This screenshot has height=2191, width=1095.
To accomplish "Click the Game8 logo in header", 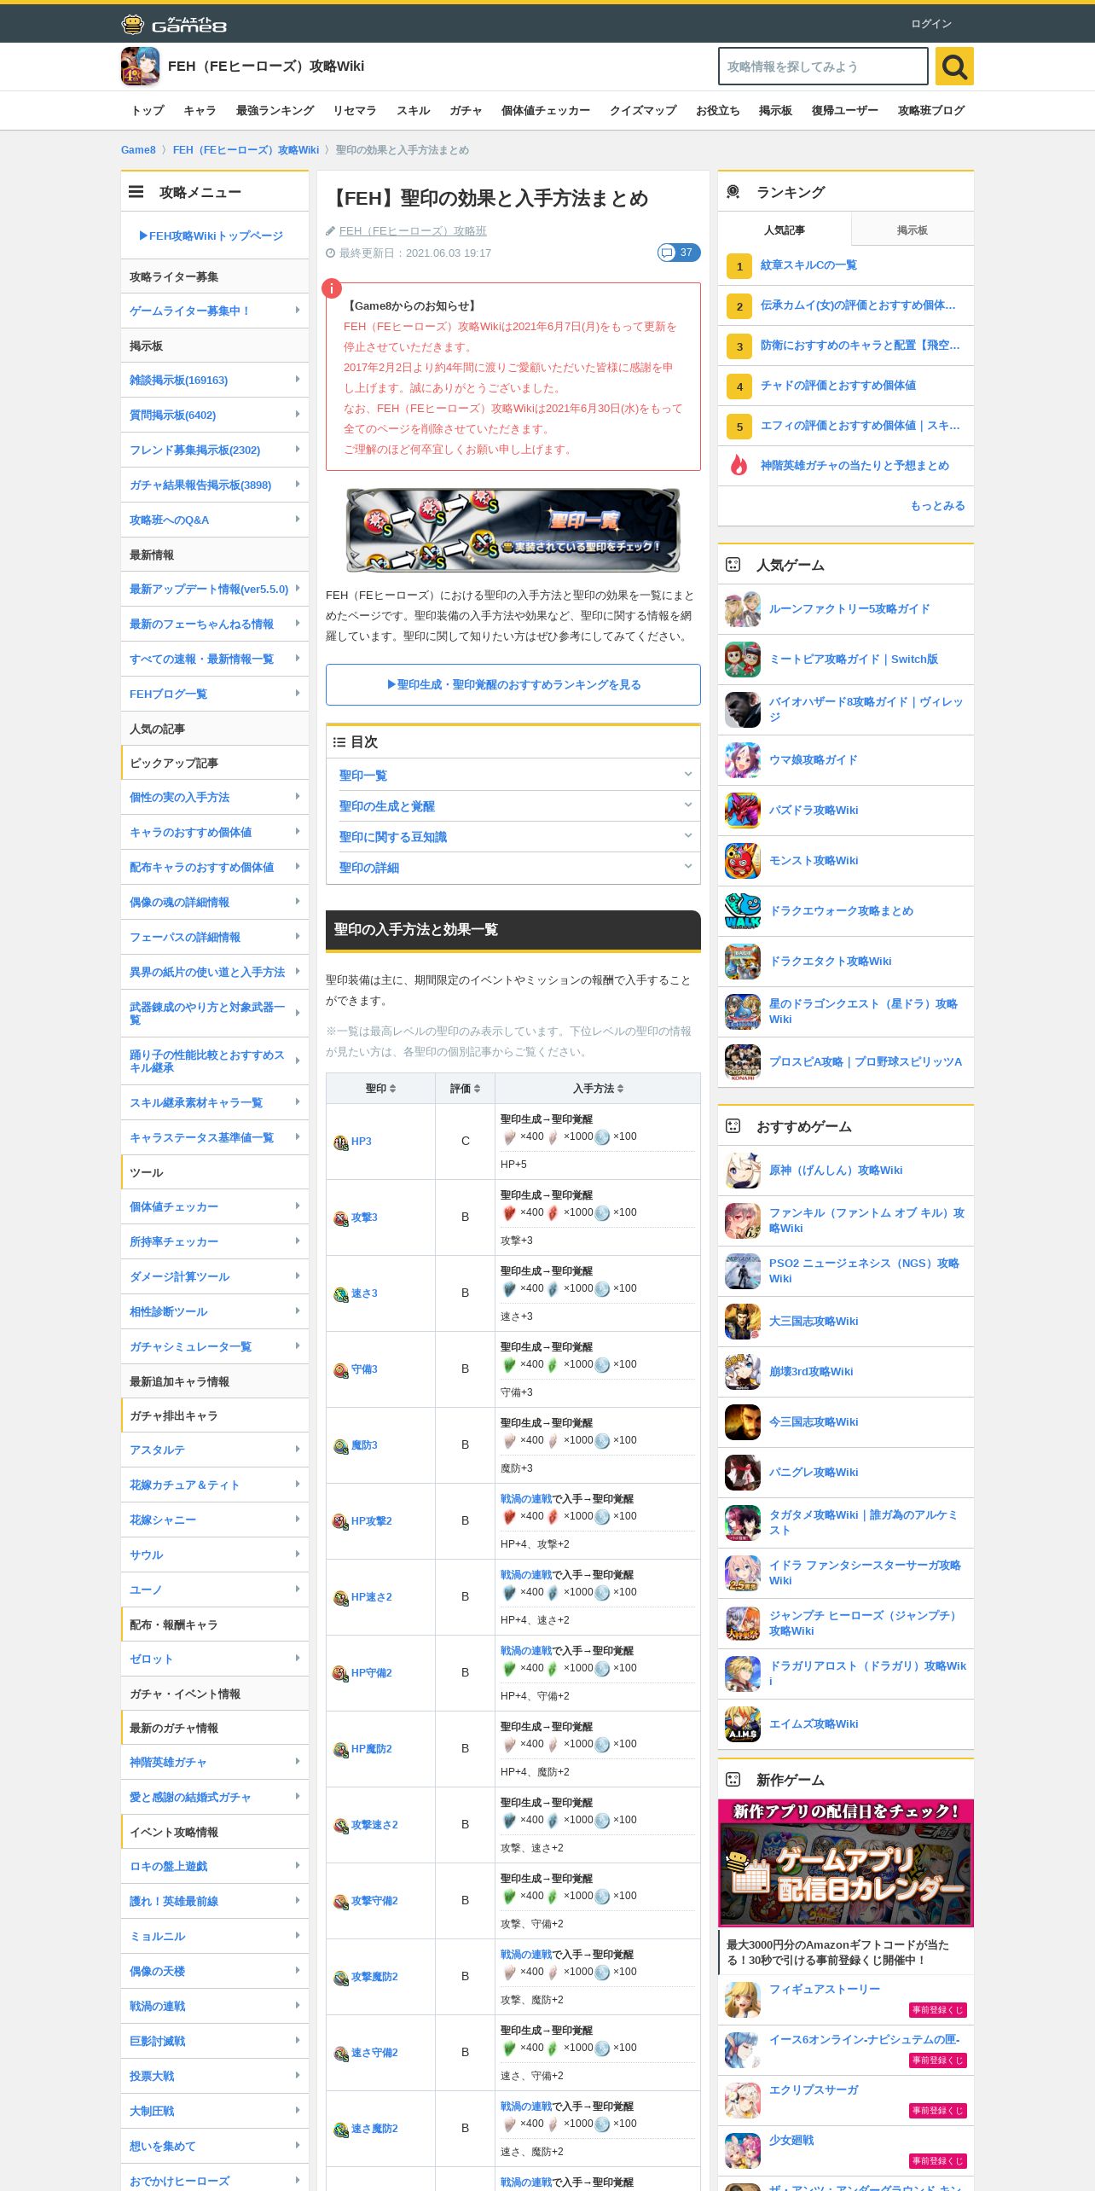I will pos(174,24).
